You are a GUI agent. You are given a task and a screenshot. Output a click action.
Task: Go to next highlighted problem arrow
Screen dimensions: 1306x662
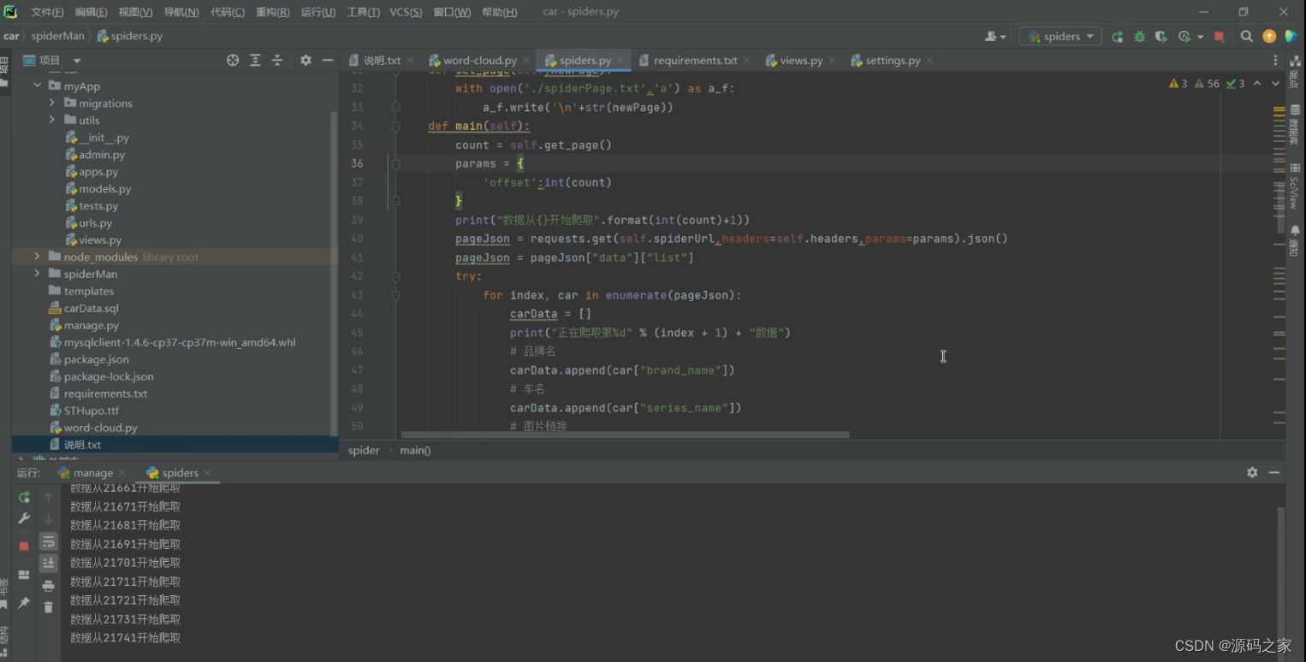click(x=1275, y=84)
